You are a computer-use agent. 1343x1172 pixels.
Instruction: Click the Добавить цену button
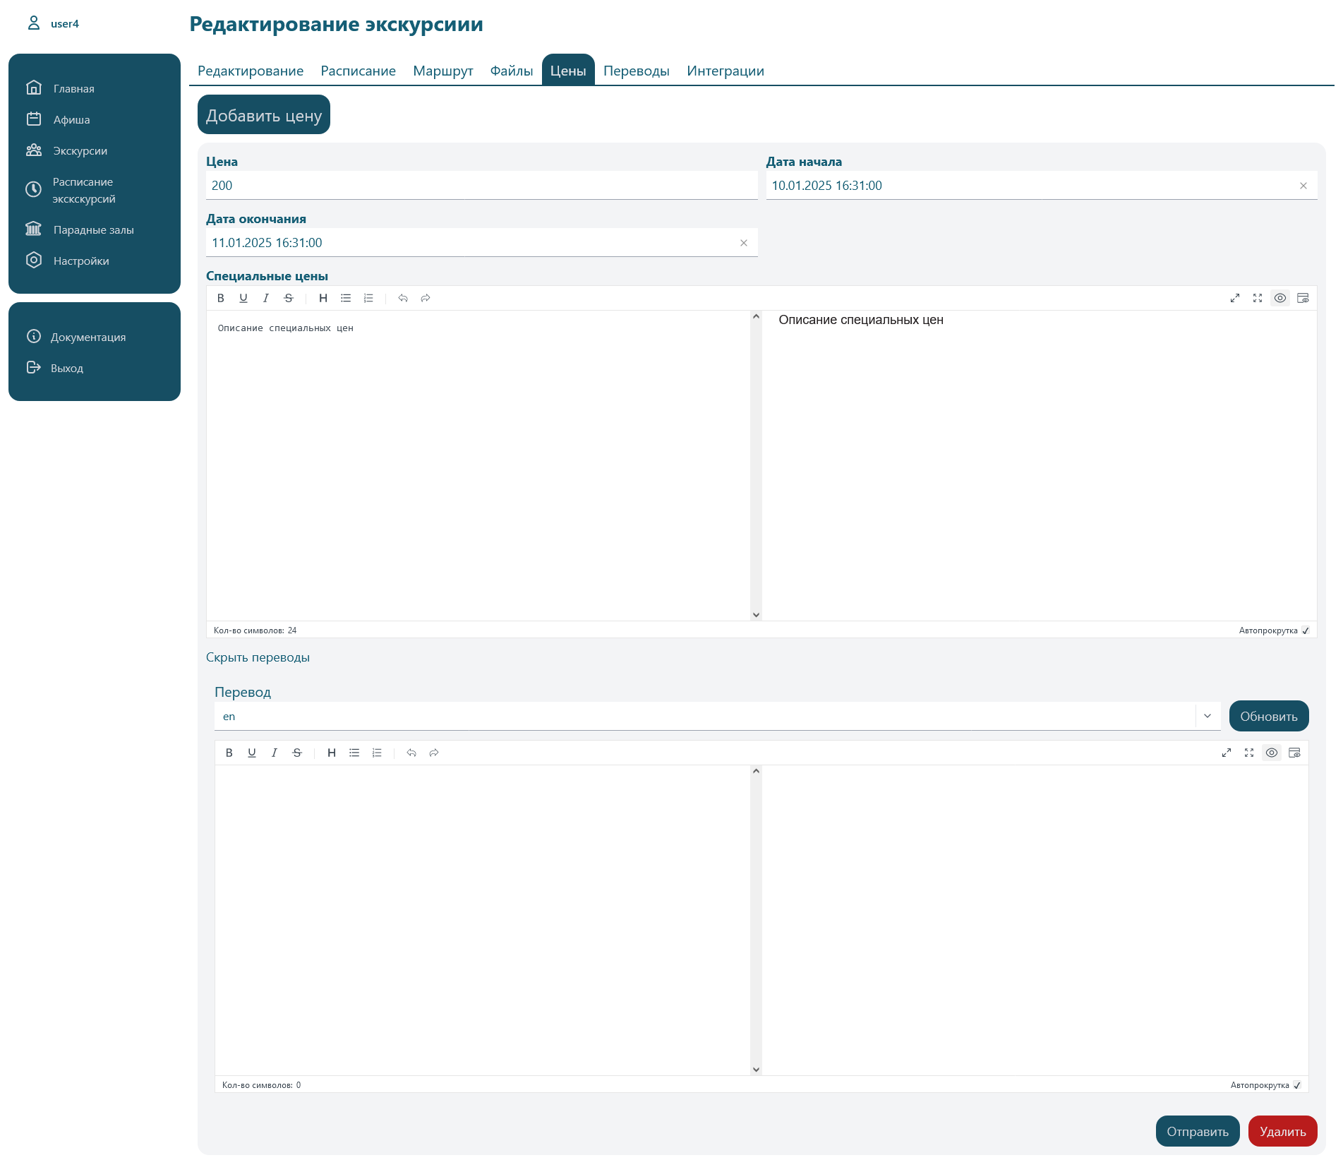pyautogui.click(x=264, y=115)
